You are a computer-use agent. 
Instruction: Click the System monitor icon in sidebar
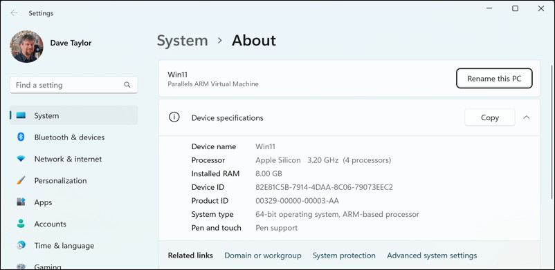tap(21, 115)
